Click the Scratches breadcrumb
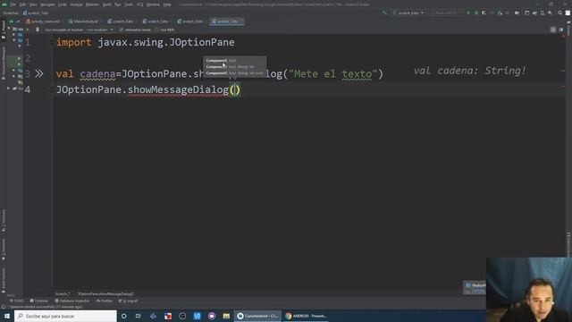The height and width of the screenshot is (322, 572). 11,13
